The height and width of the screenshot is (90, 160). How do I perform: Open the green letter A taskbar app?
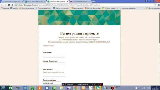coord(32,88)
